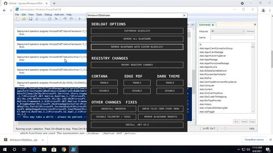This screenshot has width=273, height=153.
Task: Click Insert button in Commands pane
Action: 244,122
